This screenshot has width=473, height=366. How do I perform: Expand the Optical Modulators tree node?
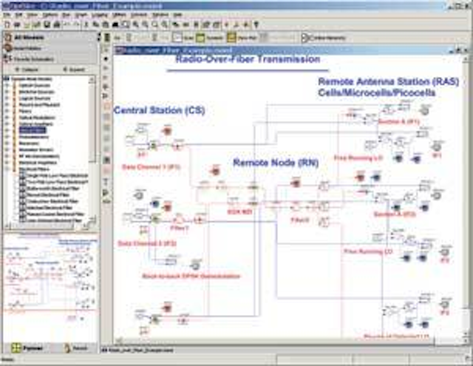[7, 118]
